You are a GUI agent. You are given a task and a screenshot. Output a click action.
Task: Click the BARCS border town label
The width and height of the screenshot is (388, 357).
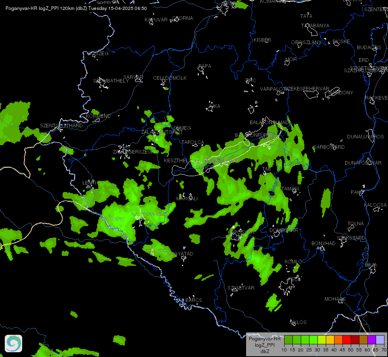pos(193,300)
